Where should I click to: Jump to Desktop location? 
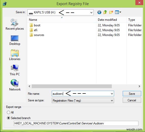click(15, 40)
